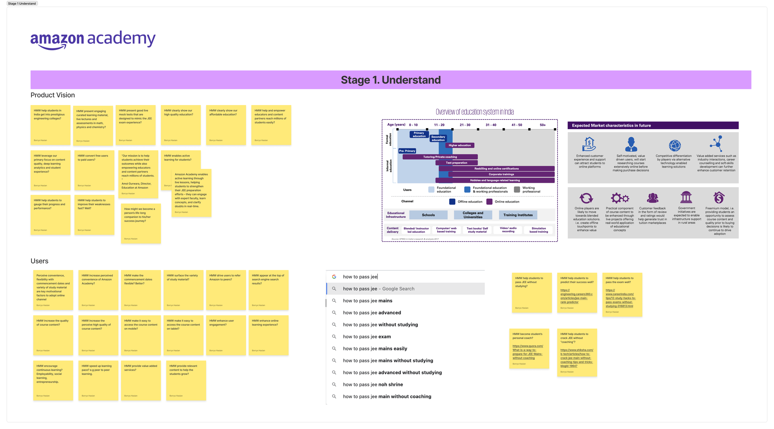Click the circular arrows icon above Online players

pyautogui.click(x=586, y=198)
